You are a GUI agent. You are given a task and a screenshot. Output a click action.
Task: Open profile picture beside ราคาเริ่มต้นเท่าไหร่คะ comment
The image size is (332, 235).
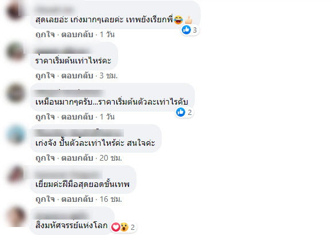click(x=15, y=51)
